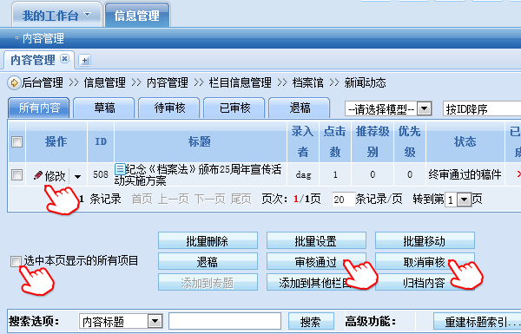Viewport: 521px width, 334px height.
Task: Click the 修改 link for ID 508
Action: coord(56,176)
